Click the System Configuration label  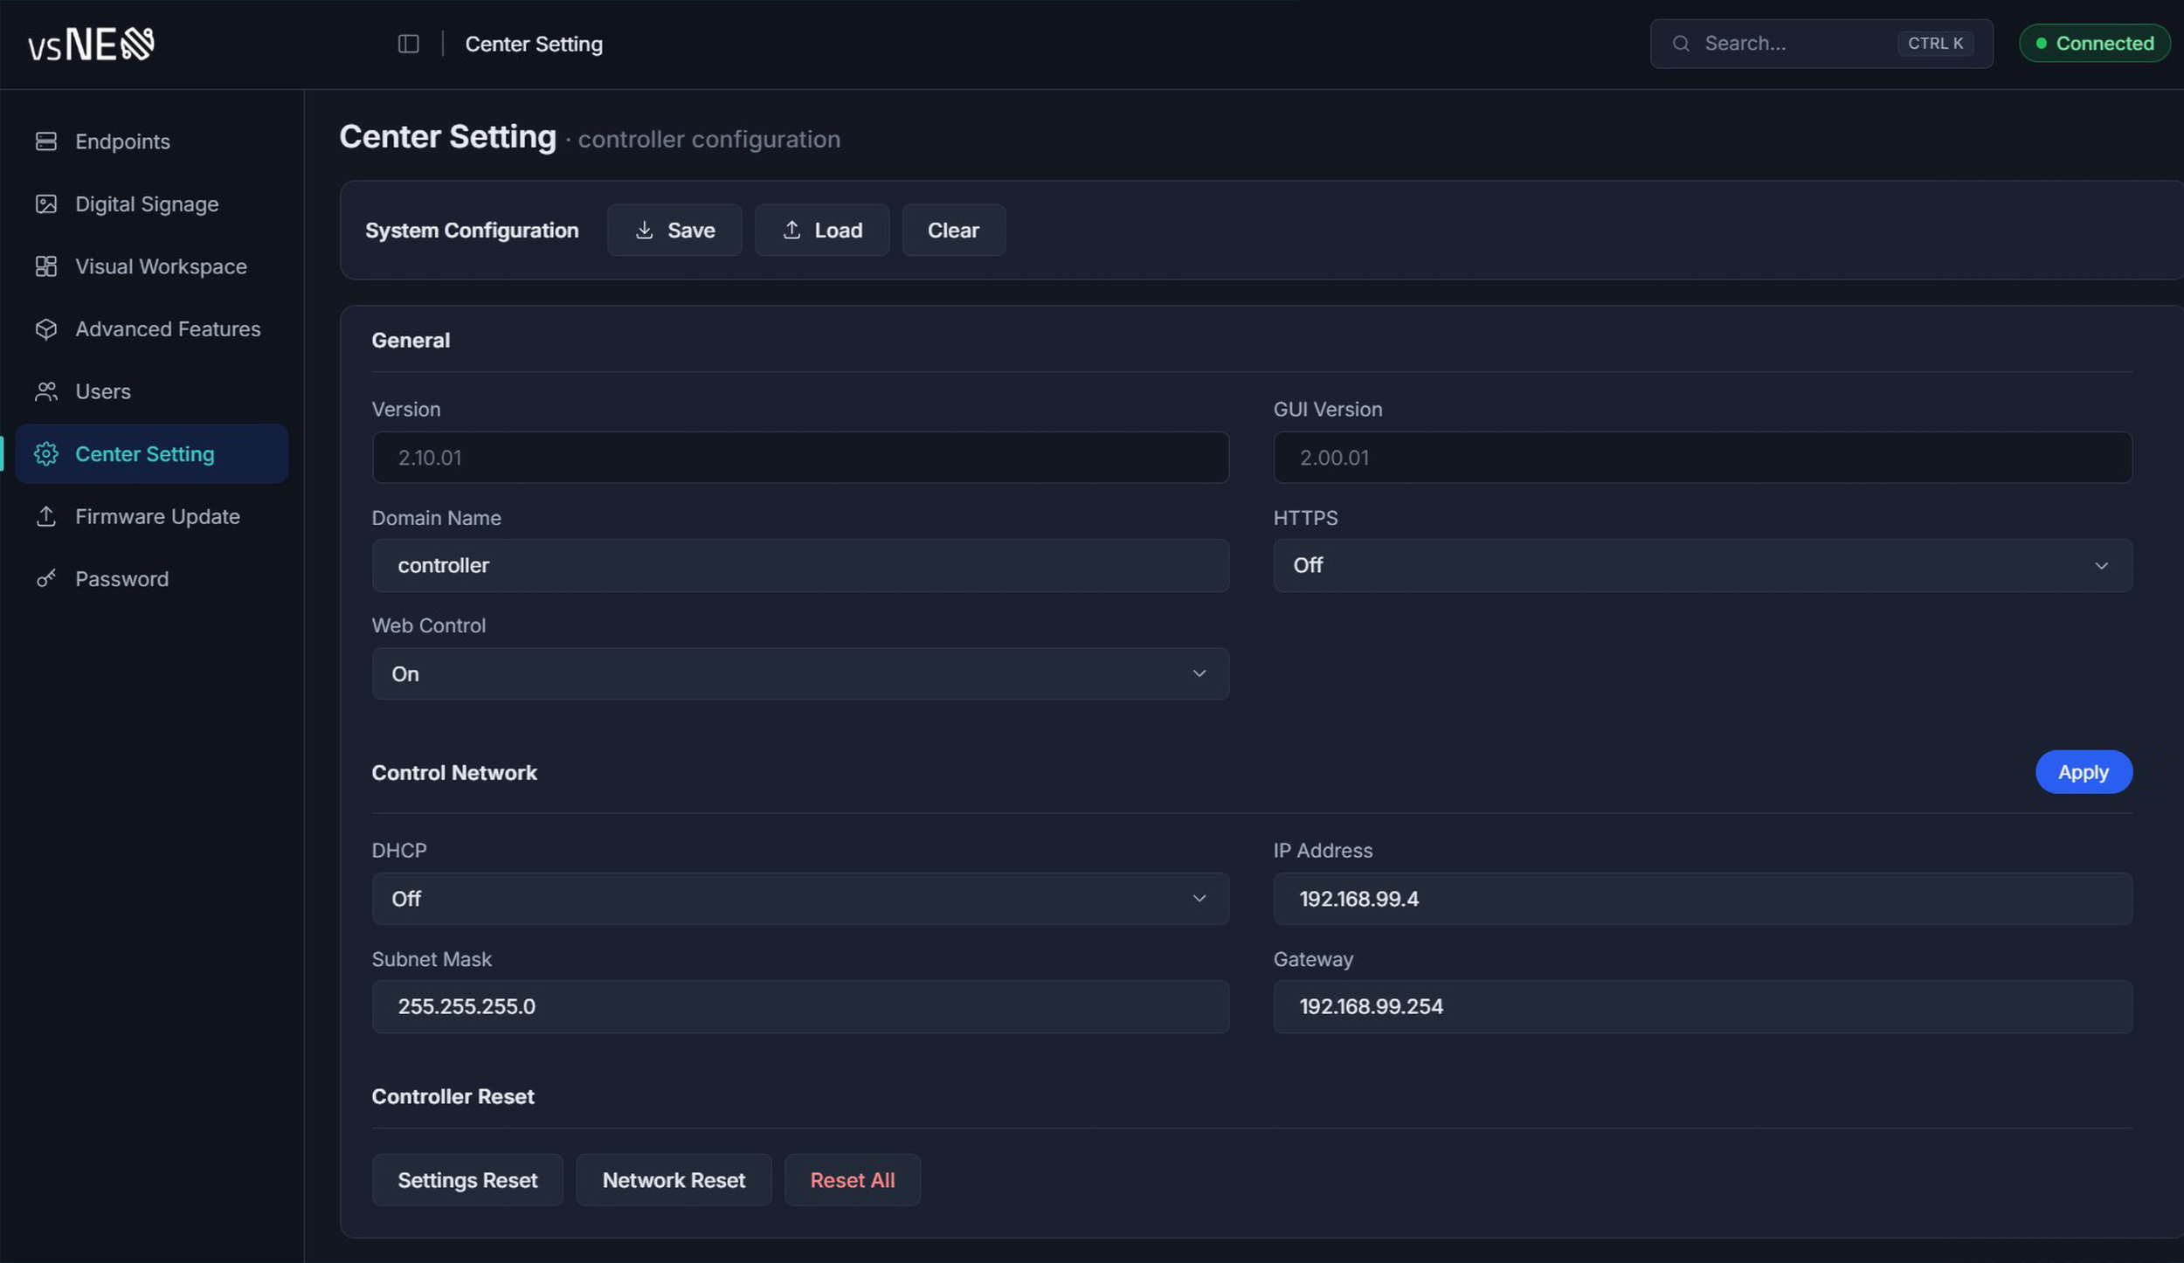(472, 231)
